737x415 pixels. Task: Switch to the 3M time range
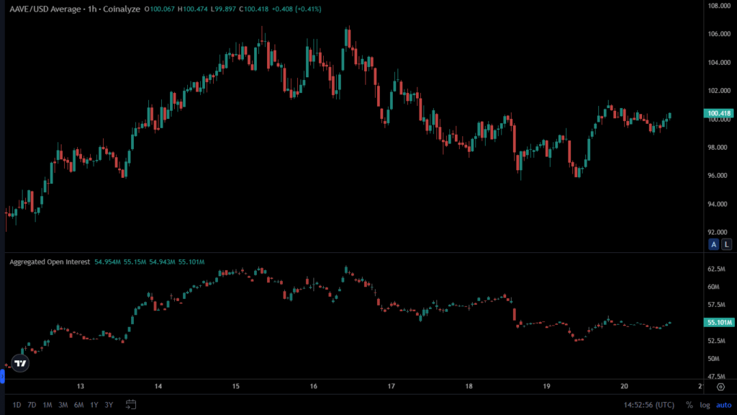63,404
